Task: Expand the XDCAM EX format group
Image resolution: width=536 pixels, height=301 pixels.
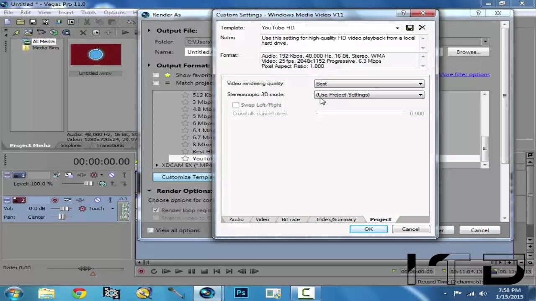Action: pyautogui.click(x=157, y=165)
